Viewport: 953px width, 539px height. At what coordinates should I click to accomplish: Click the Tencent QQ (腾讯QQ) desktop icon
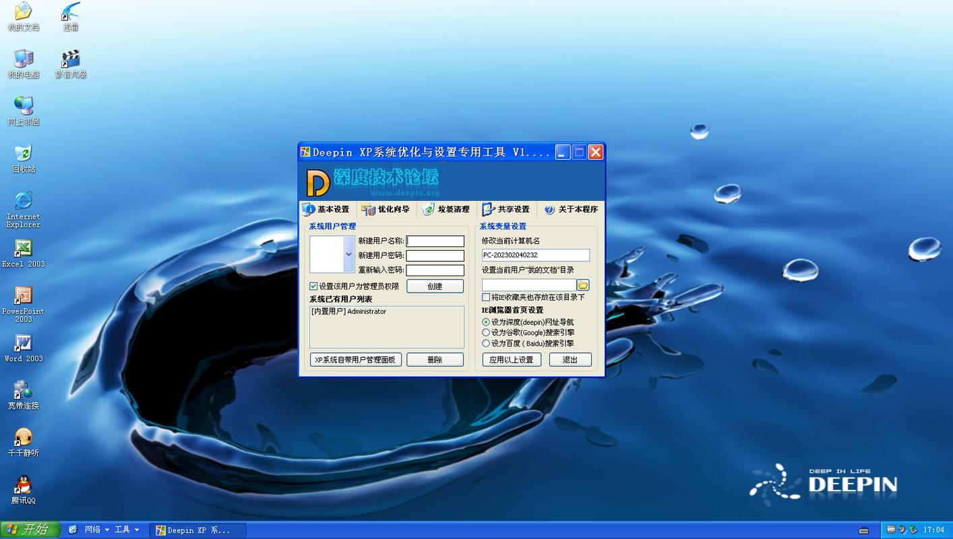point(24,486)
